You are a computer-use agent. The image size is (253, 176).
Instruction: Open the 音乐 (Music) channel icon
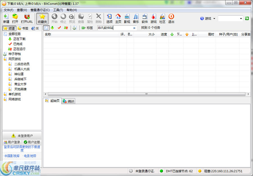[x=136, y=18]
